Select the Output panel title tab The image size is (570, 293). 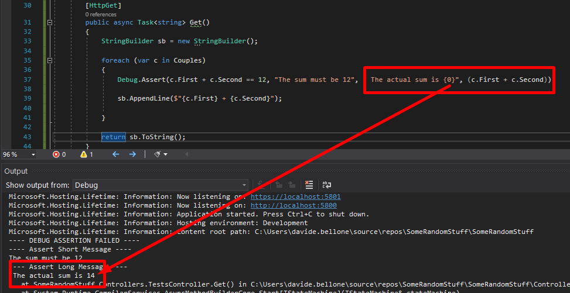(16, 171)
